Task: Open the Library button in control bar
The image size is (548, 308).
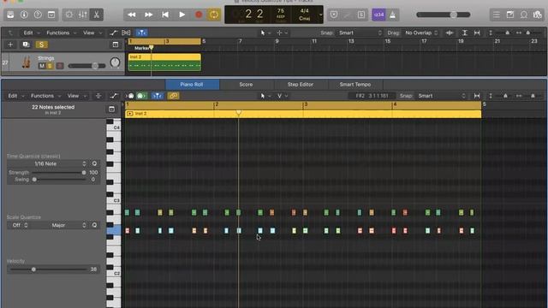Action: click(10, 15)
